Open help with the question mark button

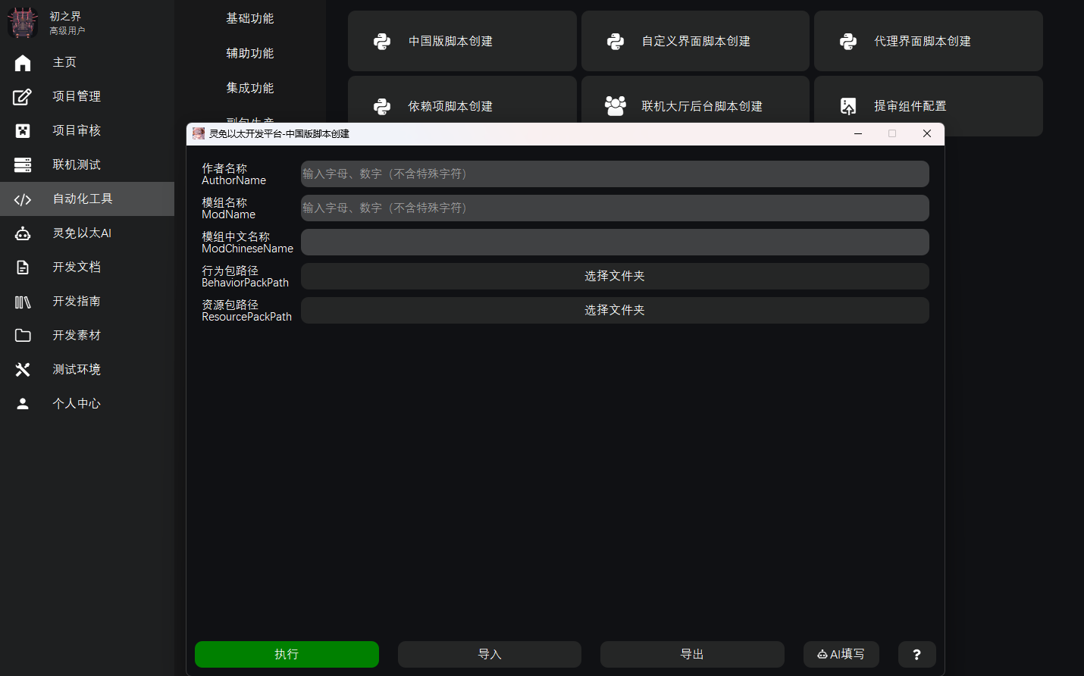pos(916,654)
